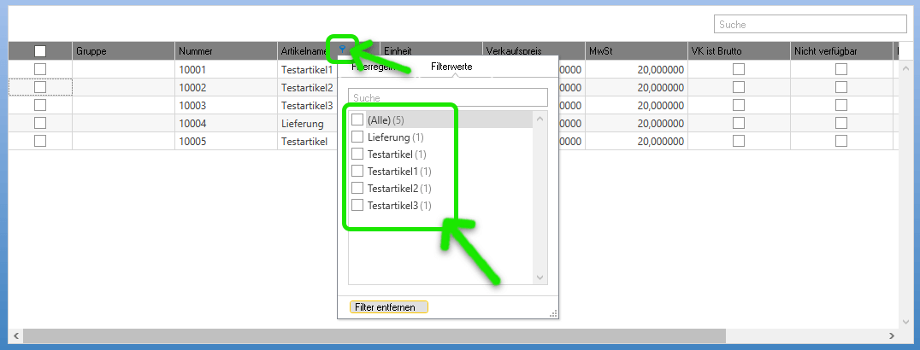Click the filter popup resize grip
920x350 pixels.
pos(552,313)
